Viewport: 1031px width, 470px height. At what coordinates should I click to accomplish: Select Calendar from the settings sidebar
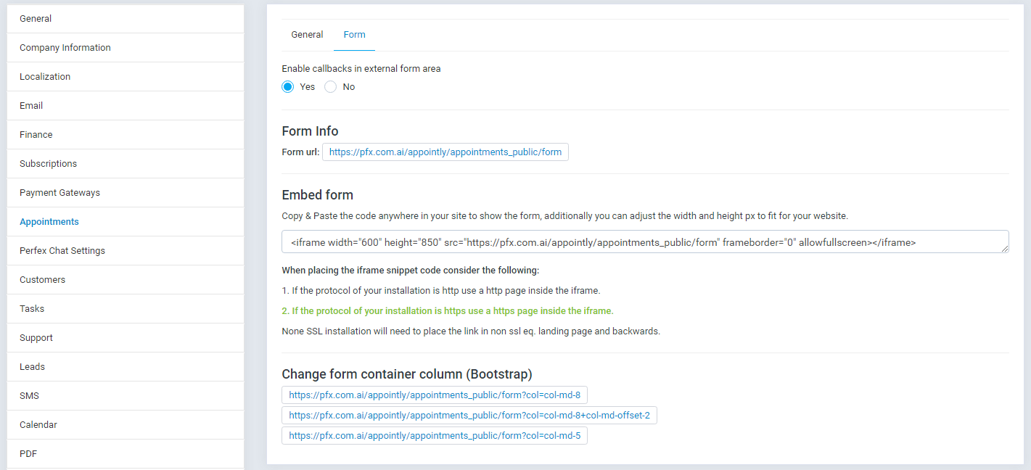pos(39,424)
